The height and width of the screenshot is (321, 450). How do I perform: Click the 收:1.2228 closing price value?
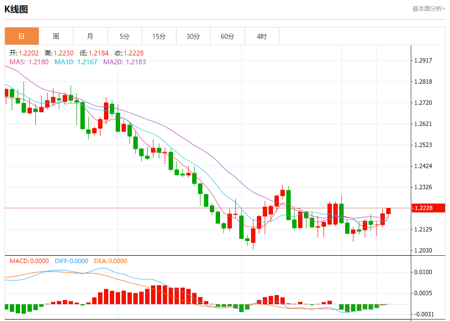pyautogui.click(x=129, y=53)
